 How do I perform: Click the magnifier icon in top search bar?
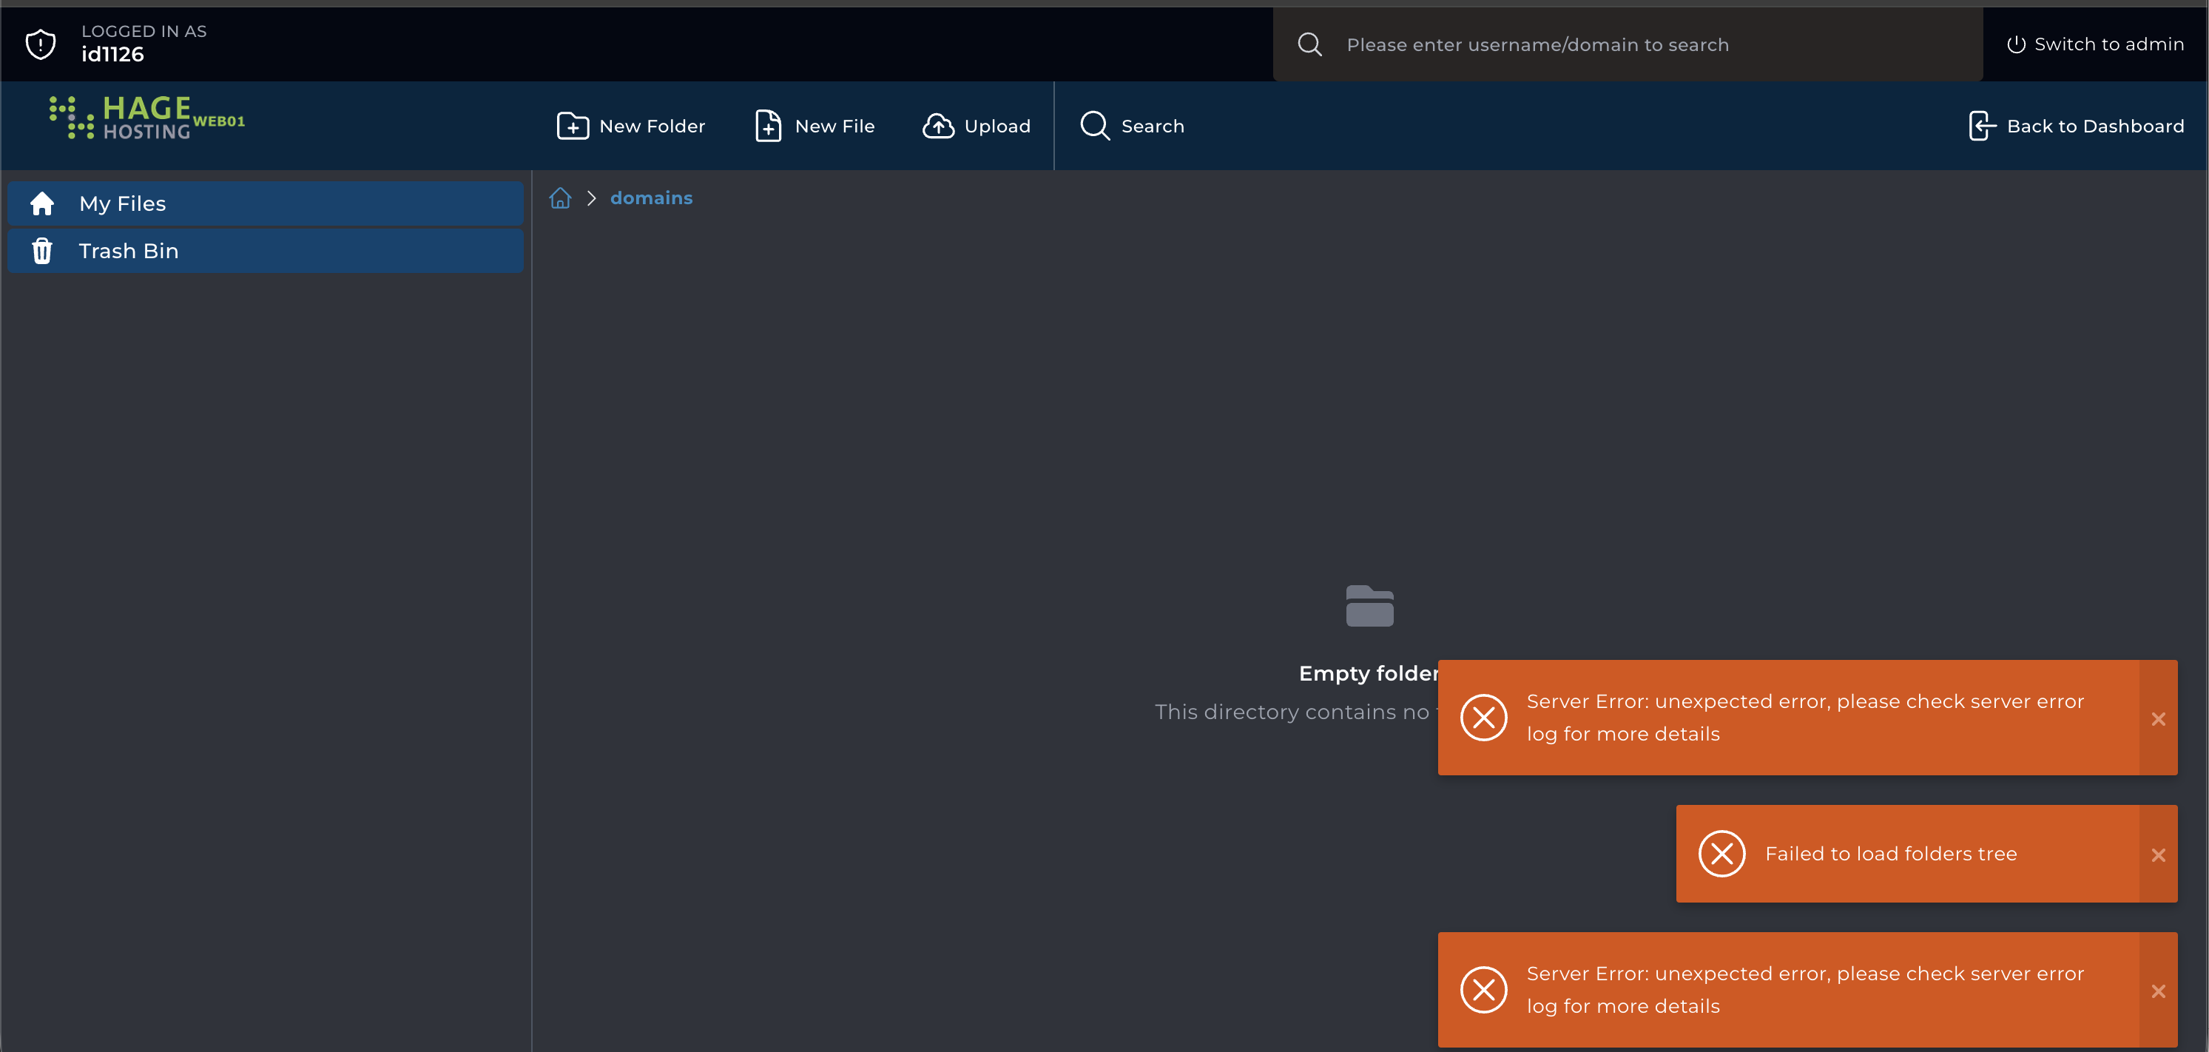[1309, 44]
